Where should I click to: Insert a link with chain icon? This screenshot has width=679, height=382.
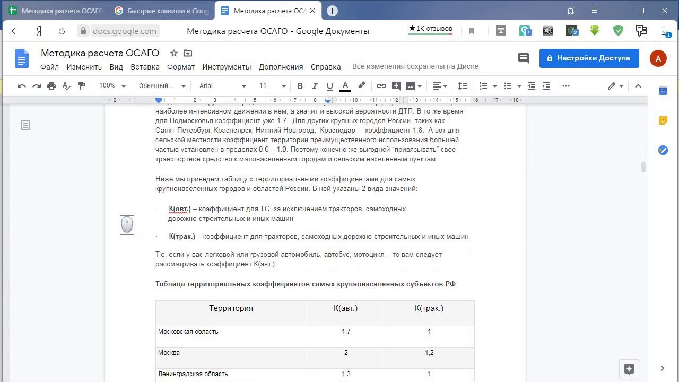pyautogui.click(x=381, y=86)
